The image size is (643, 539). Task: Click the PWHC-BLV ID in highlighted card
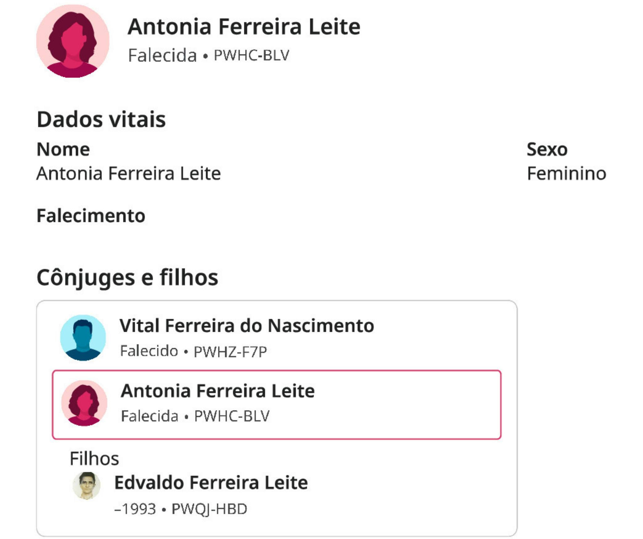point(232,416)
